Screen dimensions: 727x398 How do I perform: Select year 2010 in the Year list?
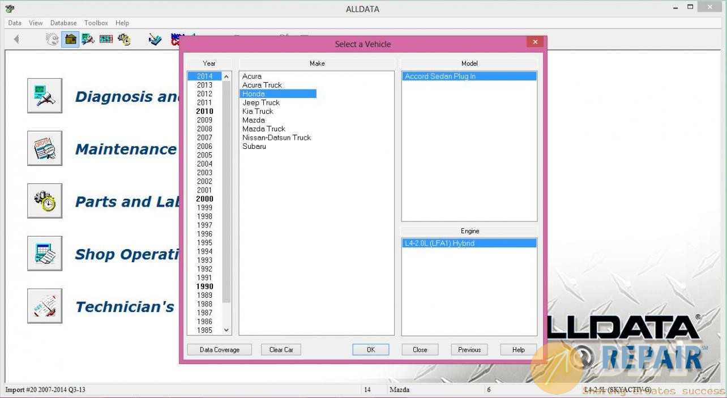click(204, 112)
